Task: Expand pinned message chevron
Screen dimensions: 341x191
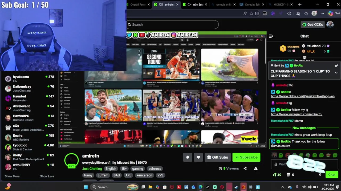Action: (336, 73)
